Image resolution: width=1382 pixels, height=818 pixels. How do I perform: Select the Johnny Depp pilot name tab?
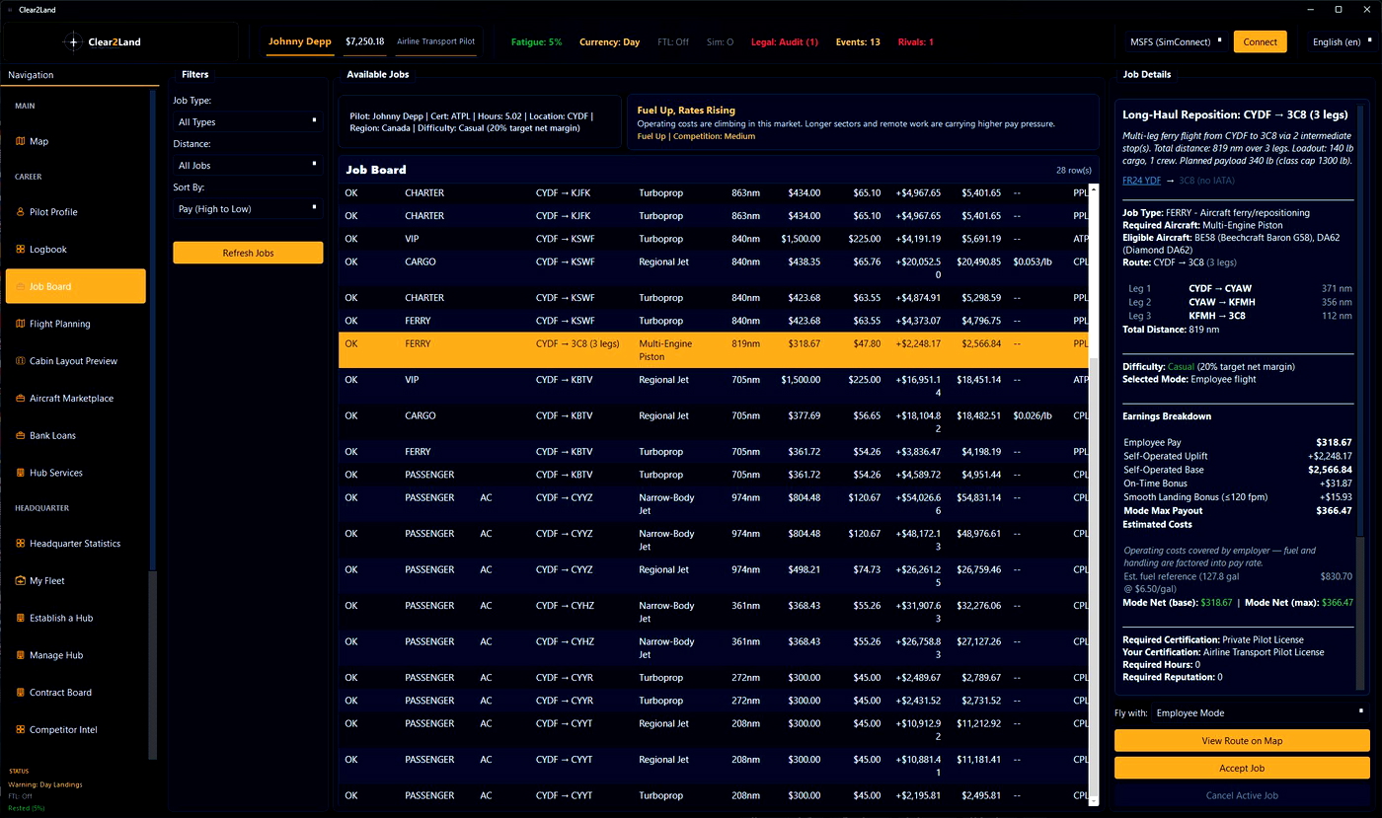pyautogui.click(x=300, y=42)
